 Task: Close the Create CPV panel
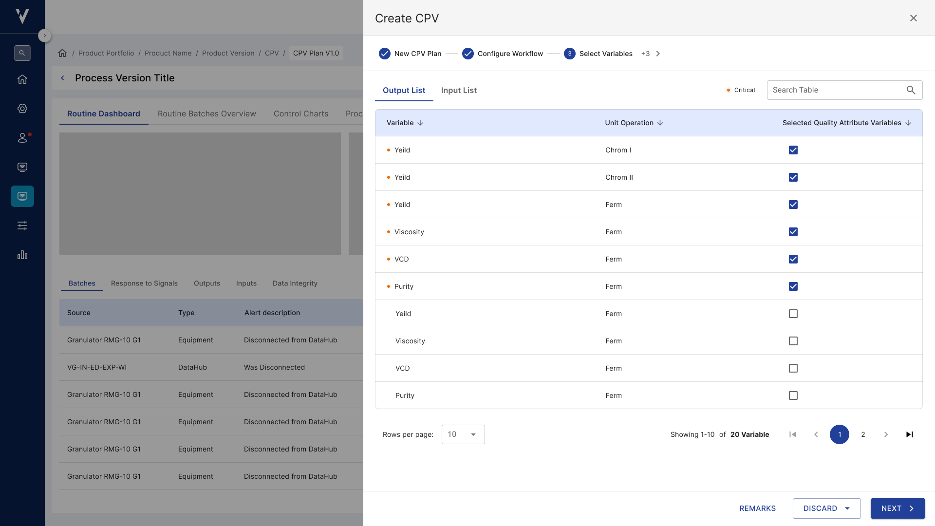(914, 18)
